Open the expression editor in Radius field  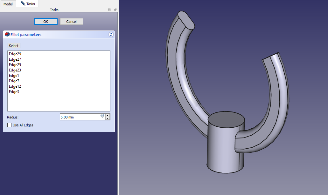(x=102, y=116)
